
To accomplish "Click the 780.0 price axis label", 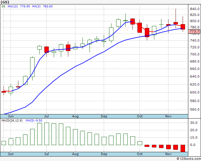I will 195,27.
